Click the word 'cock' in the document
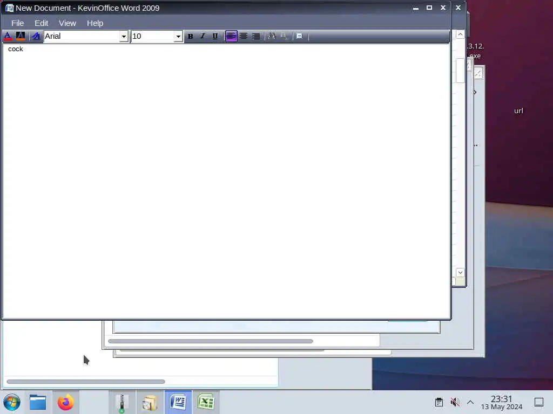 tap(16, 49)
